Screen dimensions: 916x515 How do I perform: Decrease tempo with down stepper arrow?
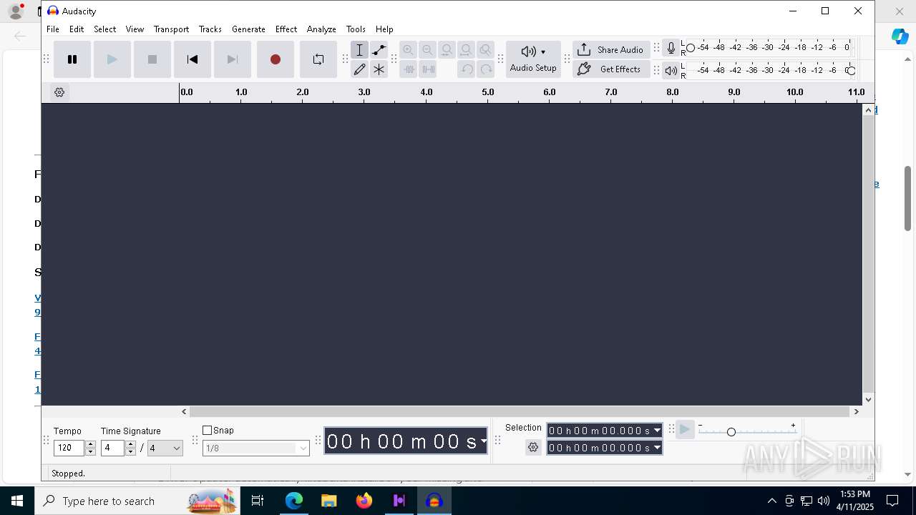pyautogui.click(x=90, y=452)
